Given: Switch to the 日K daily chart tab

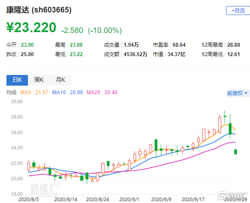Looking at the screenshot, I should point(17,80).
